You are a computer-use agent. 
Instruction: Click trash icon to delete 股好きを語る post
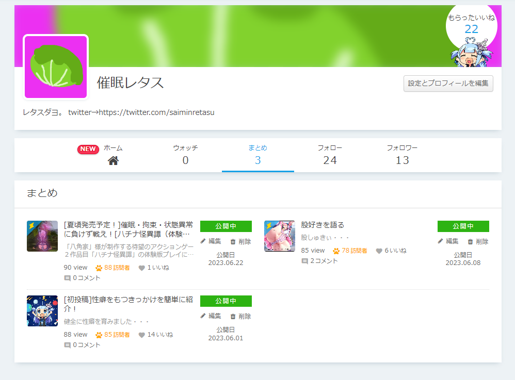point(470,241)
